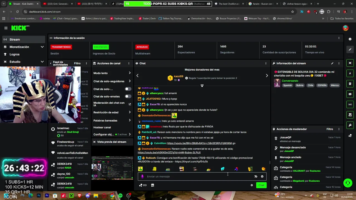356x200 pixels.
Task: Open the hamburger menu next to Kick logo
Action: coord(6,28)
